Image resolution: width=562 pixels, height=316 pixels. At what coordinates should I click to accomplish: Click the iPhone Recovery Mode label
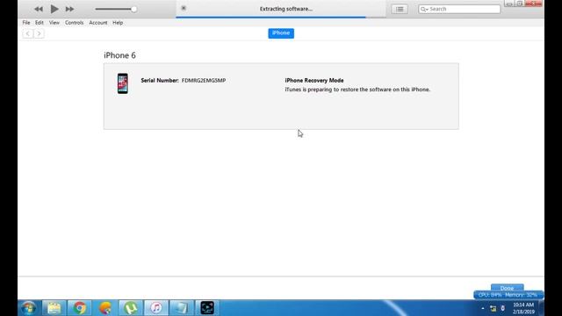coord(314,80)
